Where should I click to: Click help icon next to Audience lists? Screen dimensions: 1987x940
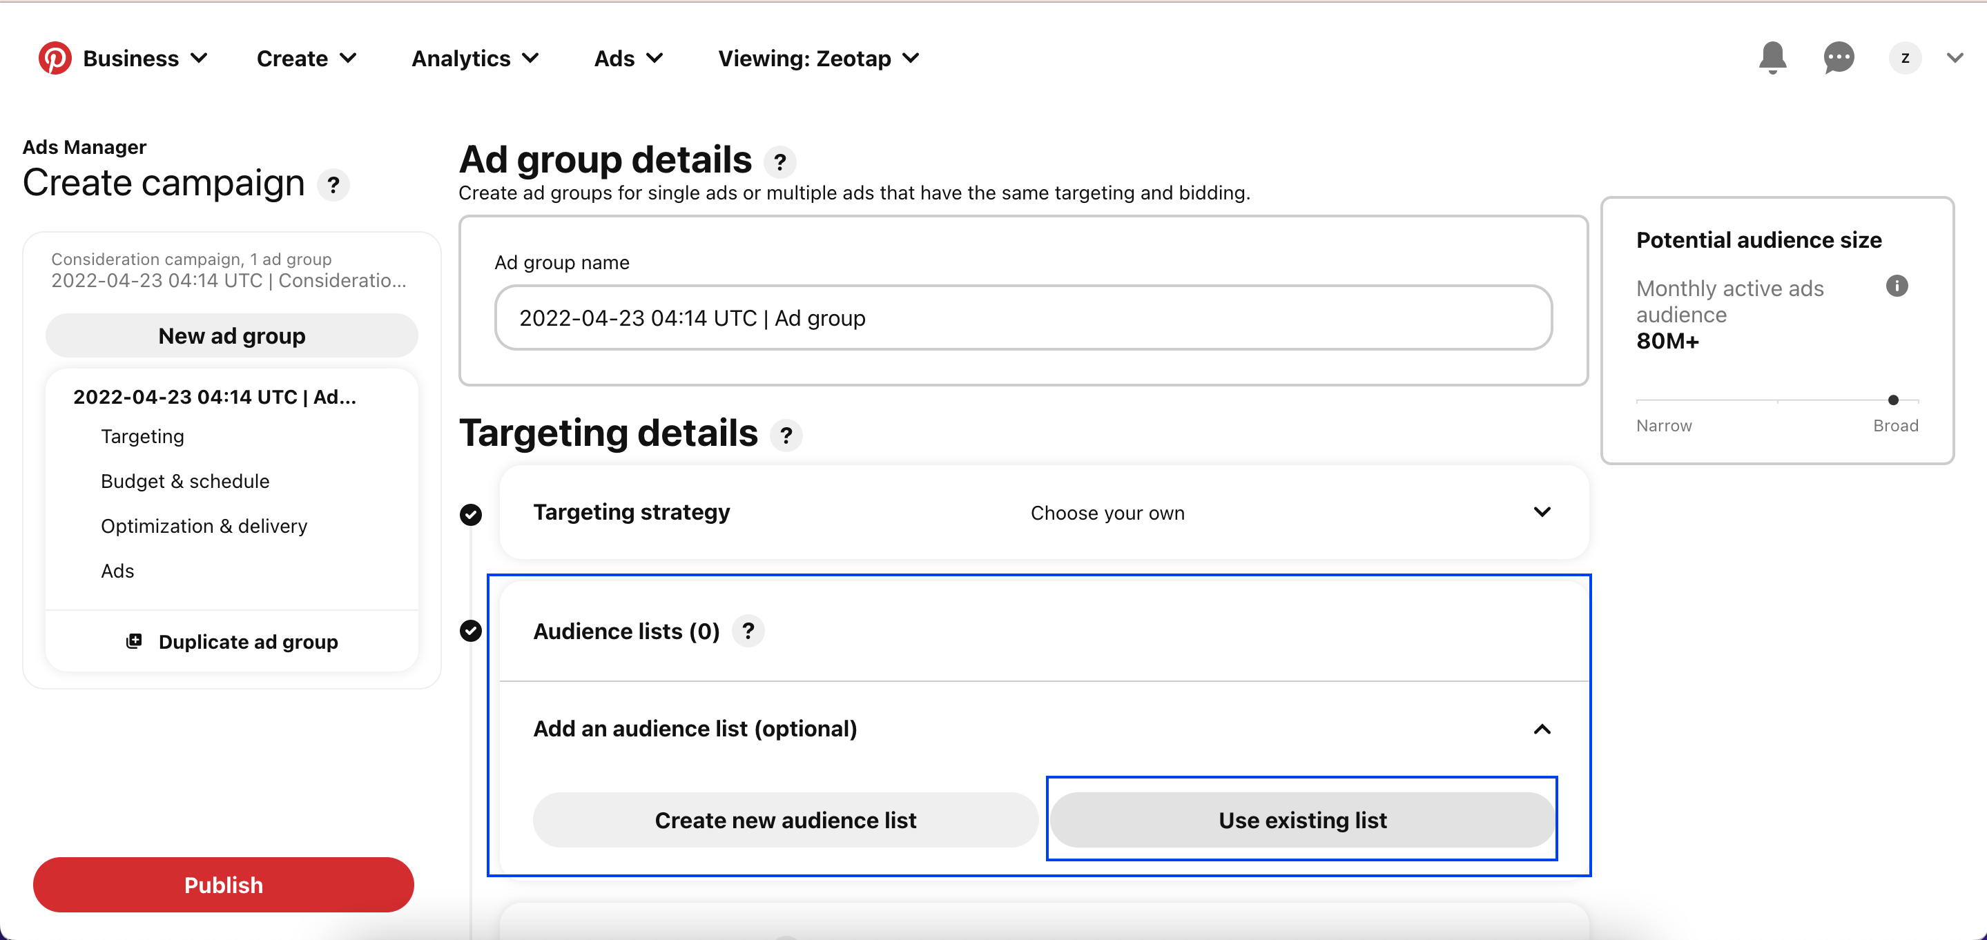coord(748,631)
